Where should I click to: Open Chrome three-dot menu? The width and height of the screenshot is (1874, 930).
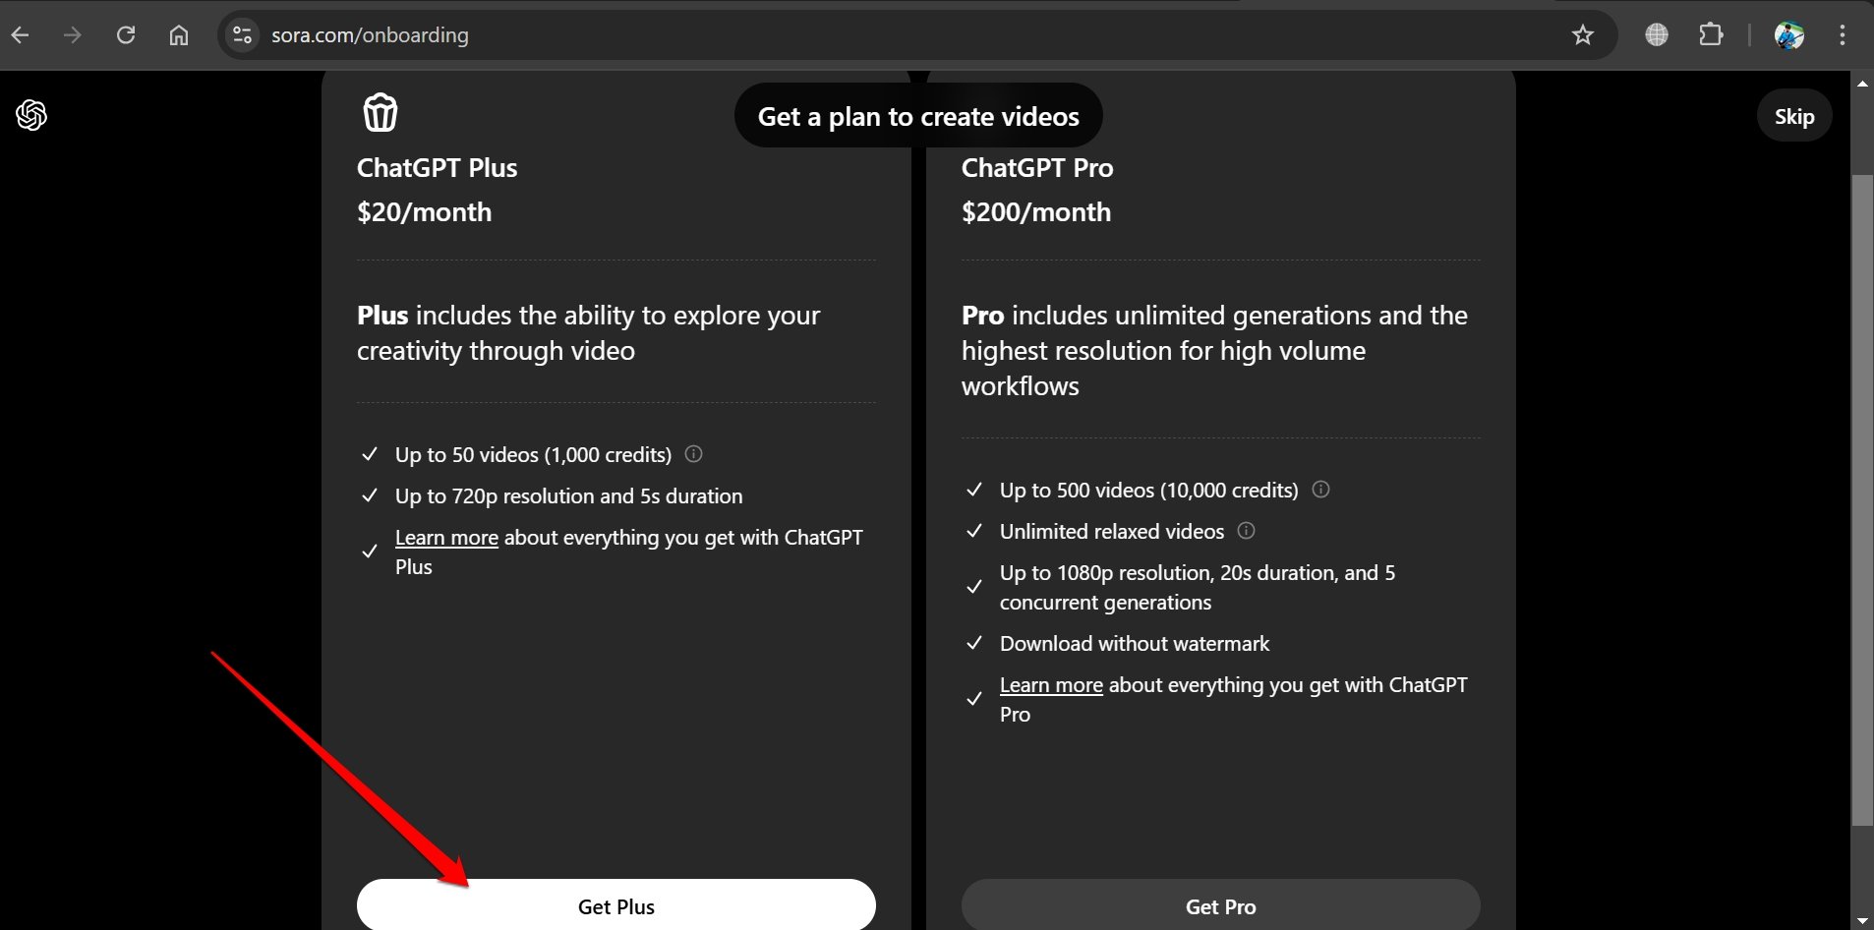coord(1842,35)
